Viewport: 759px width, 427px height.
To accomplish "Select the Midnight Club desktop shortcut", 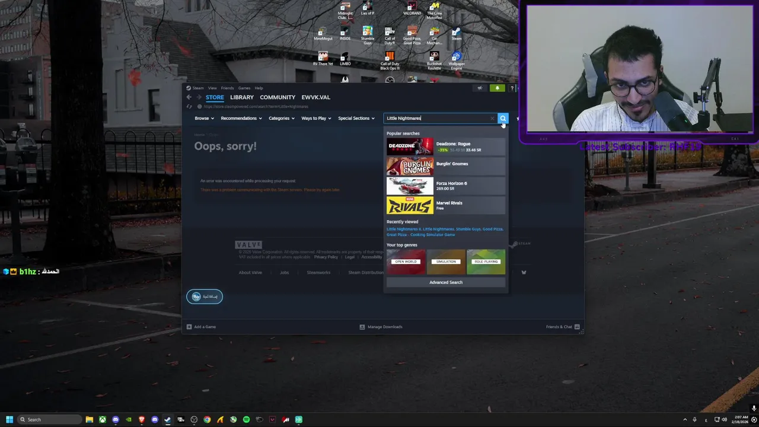I will (345, 11).
